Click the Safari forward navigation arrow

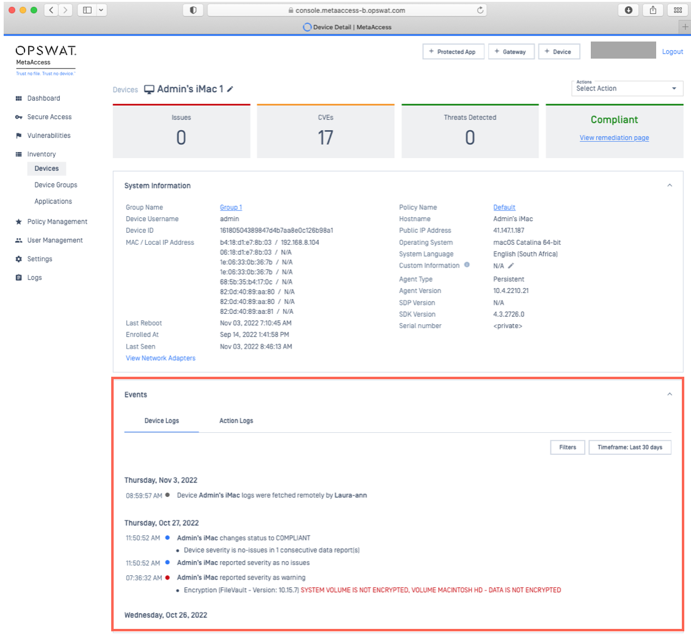[65, 10]
